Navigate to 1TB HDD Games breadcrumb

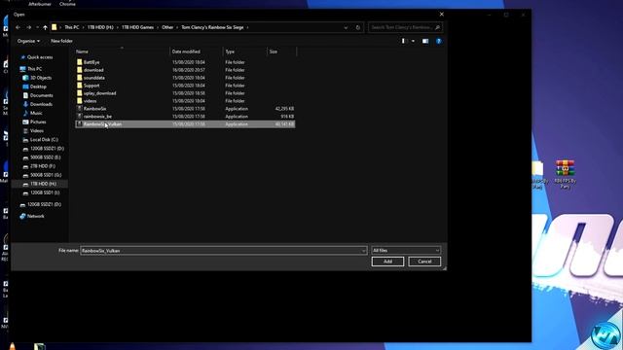click(x=137, y=27)
